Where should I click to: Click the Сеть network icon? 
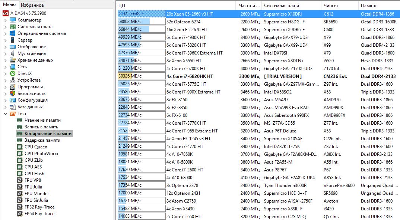pos(13,67)
